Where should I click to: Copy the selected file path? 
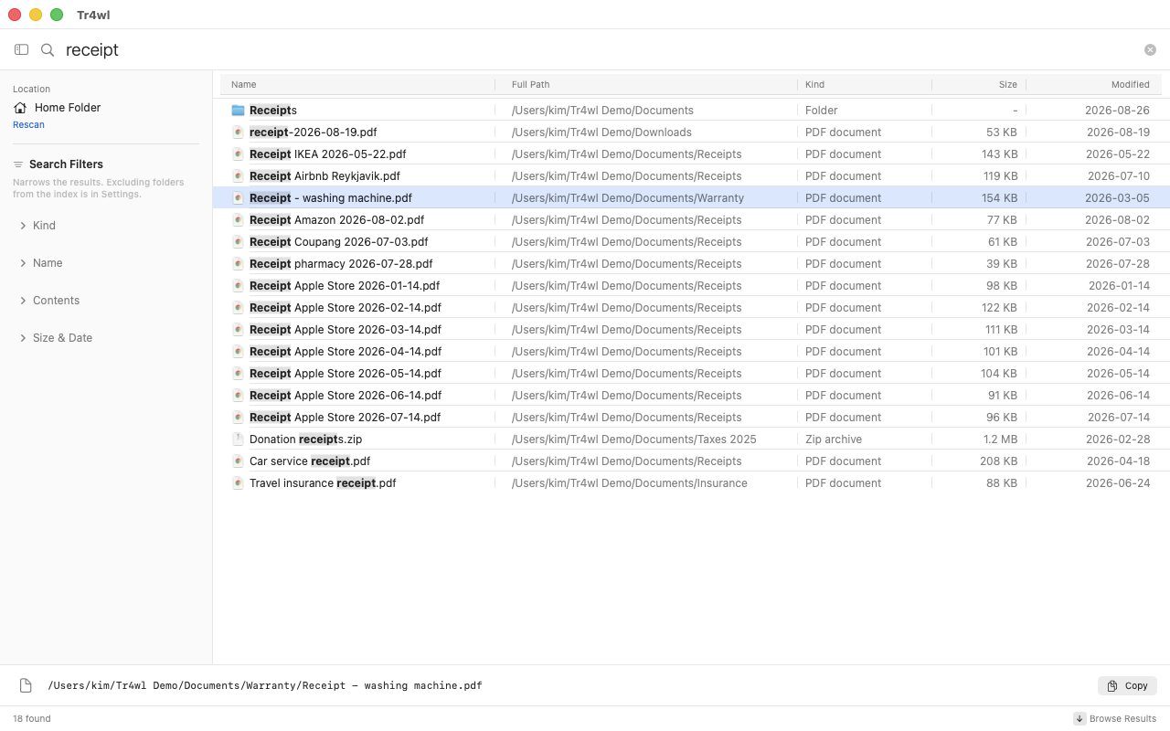(1127, 685)
